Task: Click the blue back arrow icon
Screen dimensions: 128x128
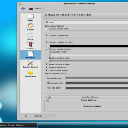Action: [x=23, y=8]
